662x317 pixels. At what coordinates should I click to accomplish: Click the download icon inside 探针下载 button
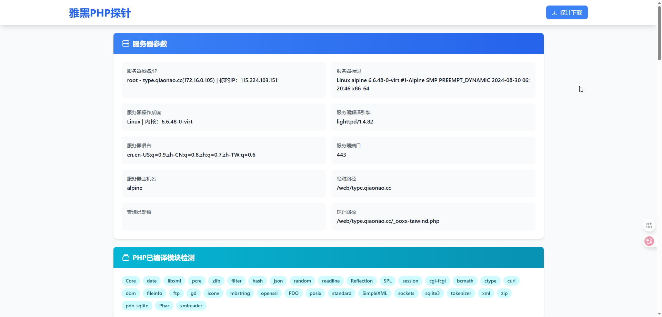tap(554, 12)
